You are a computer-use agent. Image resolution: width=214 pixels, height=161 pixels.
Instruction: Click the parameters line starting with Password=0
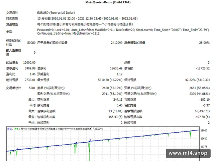point(123,30)
